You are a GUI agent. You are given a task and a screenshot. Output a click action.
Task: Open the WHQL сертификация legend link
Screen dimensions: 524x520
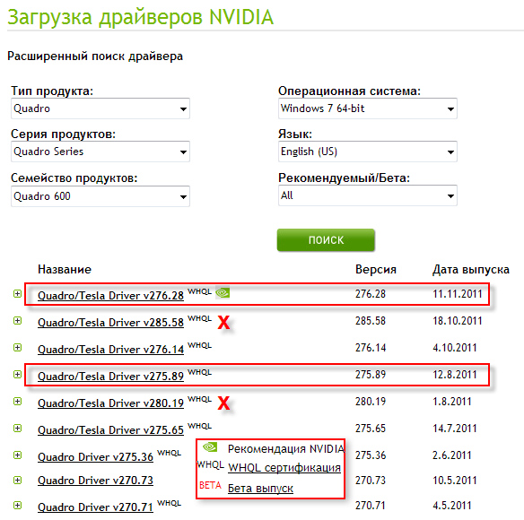284,468
